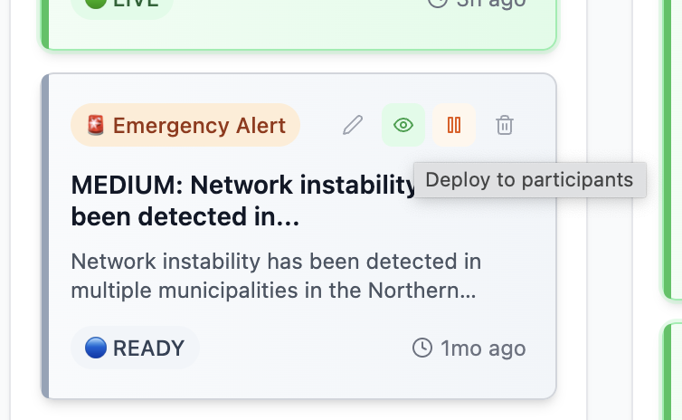Select the Emergency Alert category label
The image size is (682, 420).
(199, 126)
